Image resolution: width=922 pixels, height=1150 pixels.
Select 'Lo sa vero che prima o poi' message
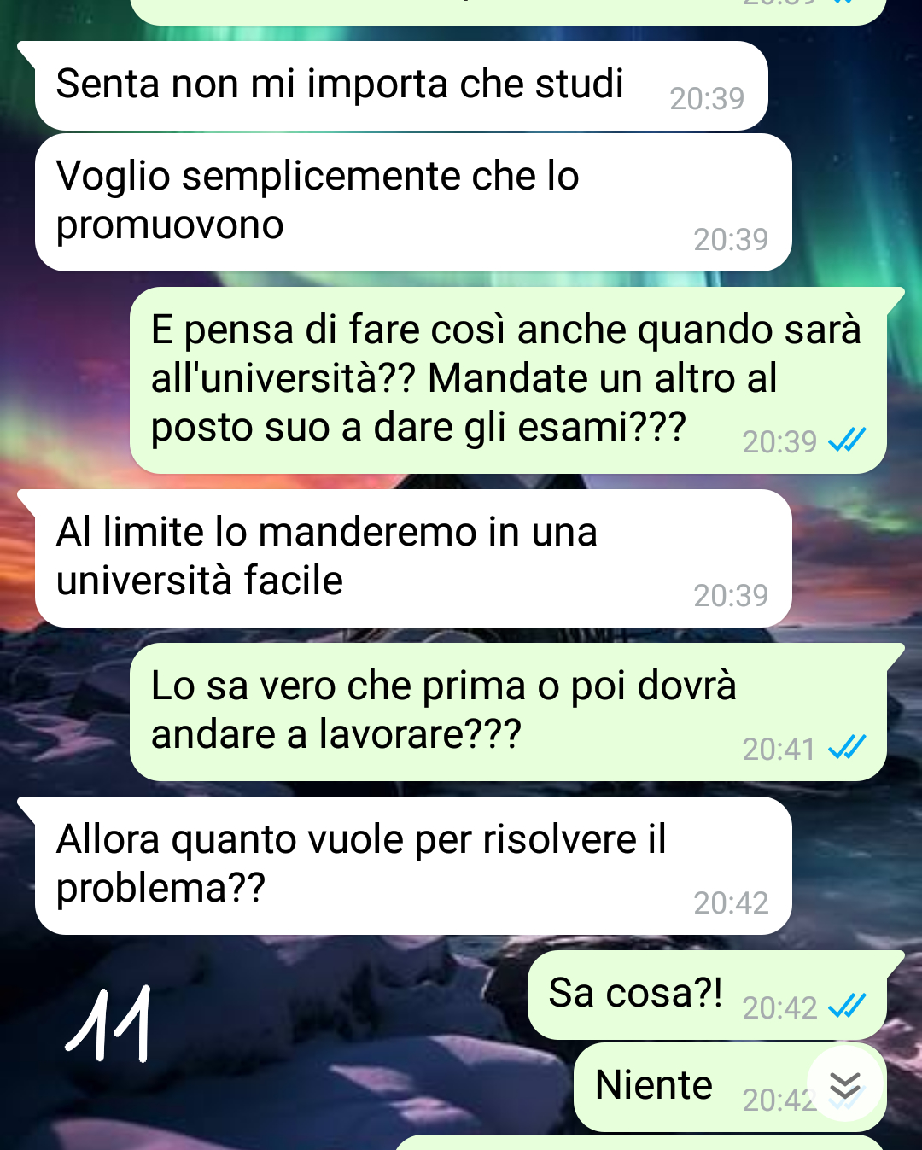point(509,712)
